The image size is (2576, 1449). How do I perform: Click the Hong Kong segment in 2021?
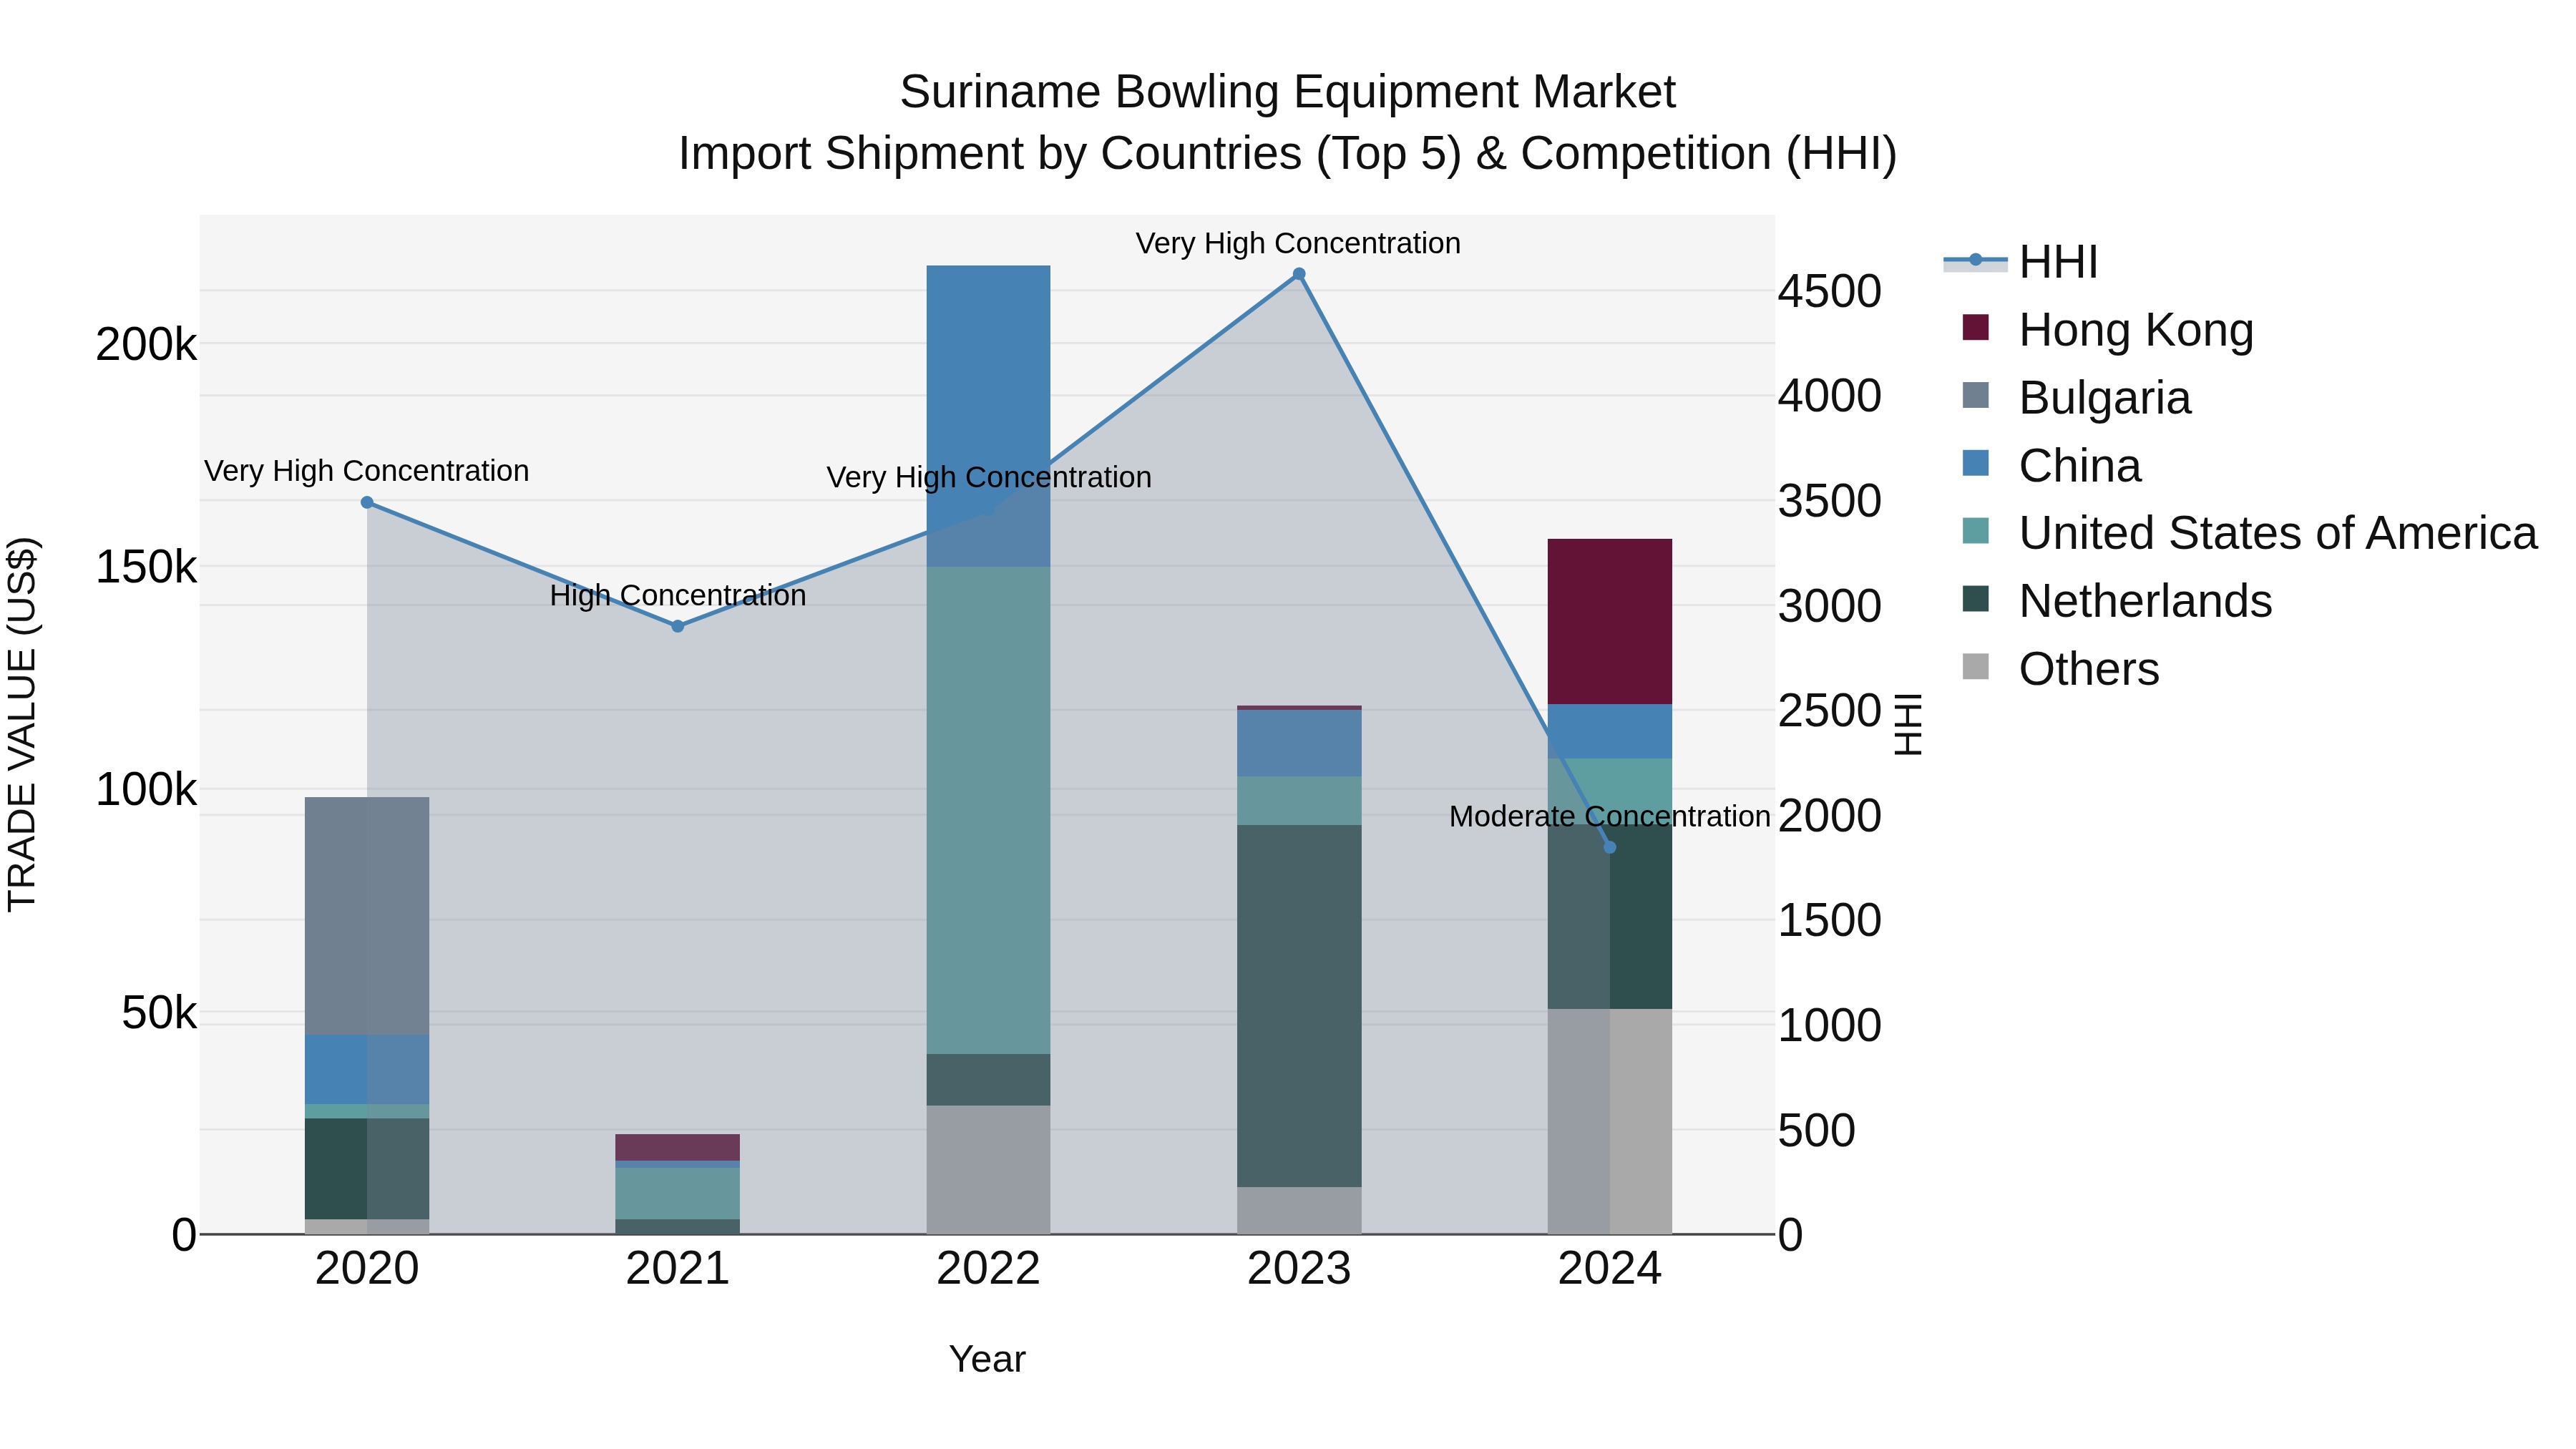point(678,1147)
